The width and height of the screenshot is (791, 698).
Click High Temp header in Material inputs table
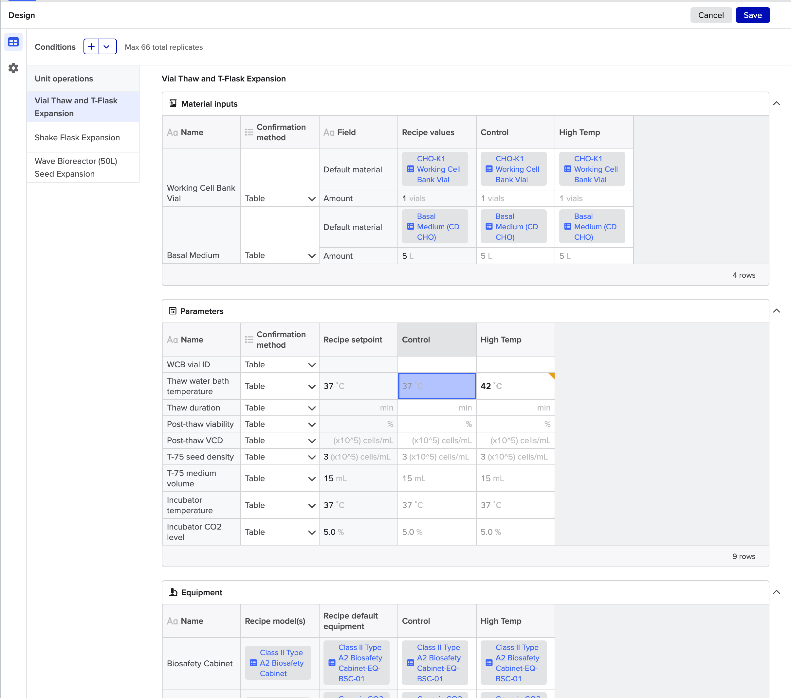pos(594,132)
